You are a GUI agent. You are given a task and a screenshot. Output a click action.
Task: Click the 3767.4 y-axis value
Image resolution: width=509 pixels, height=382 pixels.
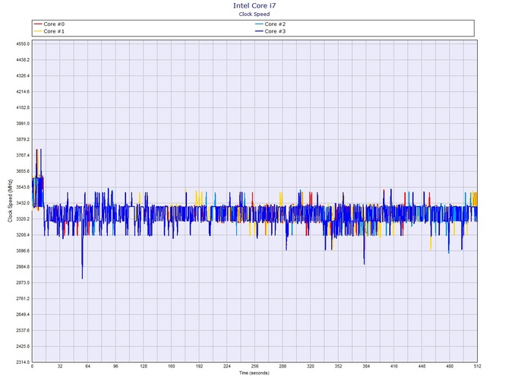point(23,155)
